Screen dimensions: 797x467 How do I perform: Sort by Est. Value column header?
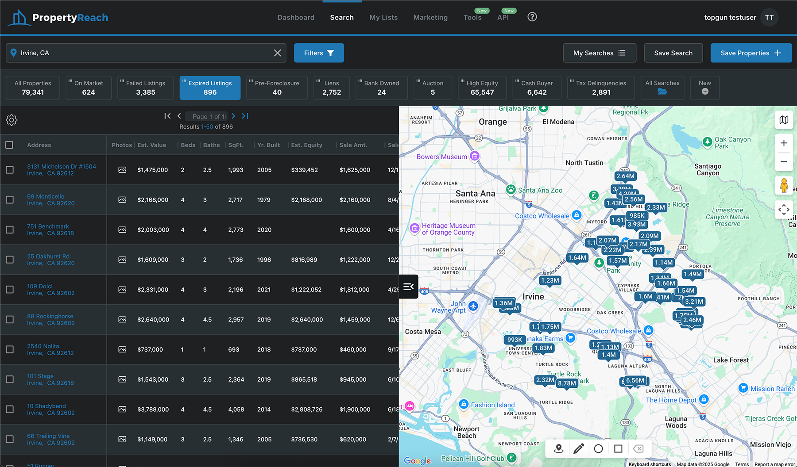(x=152, y=145)
